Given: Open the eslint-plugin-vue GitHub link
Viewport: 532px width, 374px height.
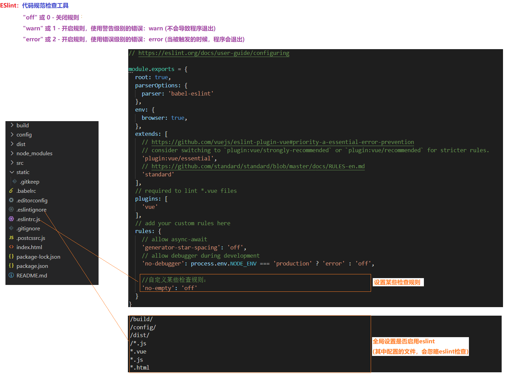Looking at the screenshot, I should pyautogui.click(x=282, y=142).
